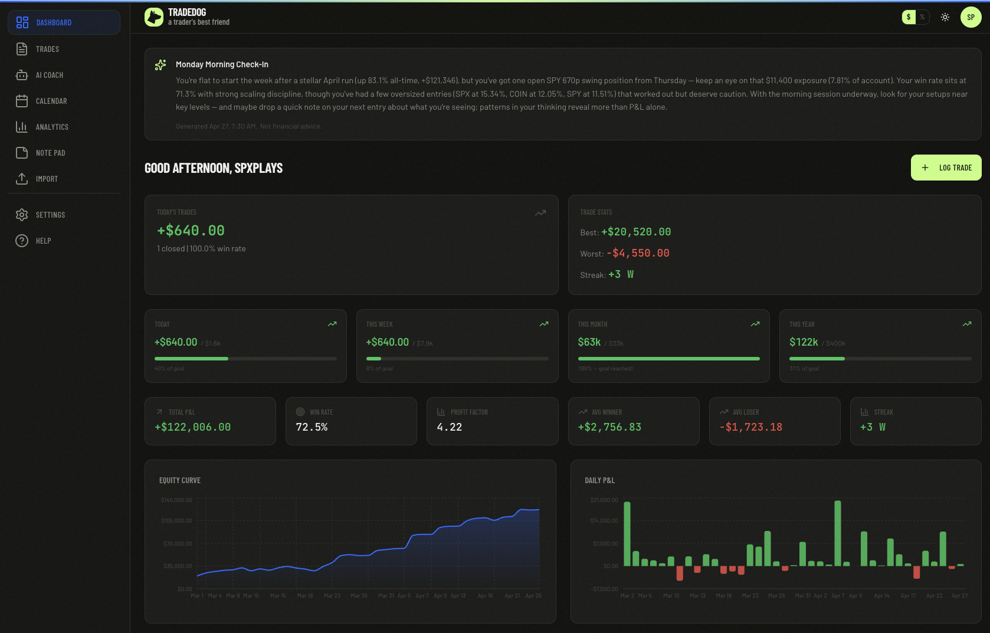990x633 pixels.
Task: Click the $63k This Month value
Action: 589,342
